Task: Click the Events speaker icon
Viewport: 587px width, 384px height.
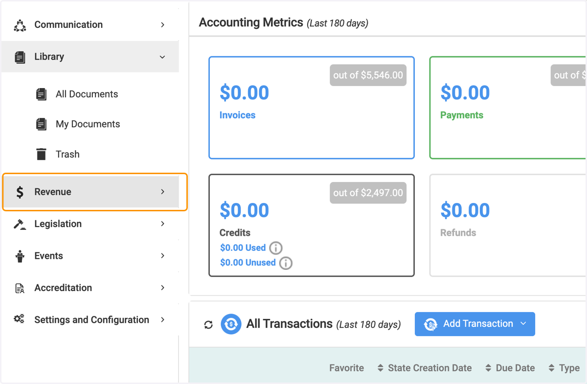Action: click(x=20, y=256)
